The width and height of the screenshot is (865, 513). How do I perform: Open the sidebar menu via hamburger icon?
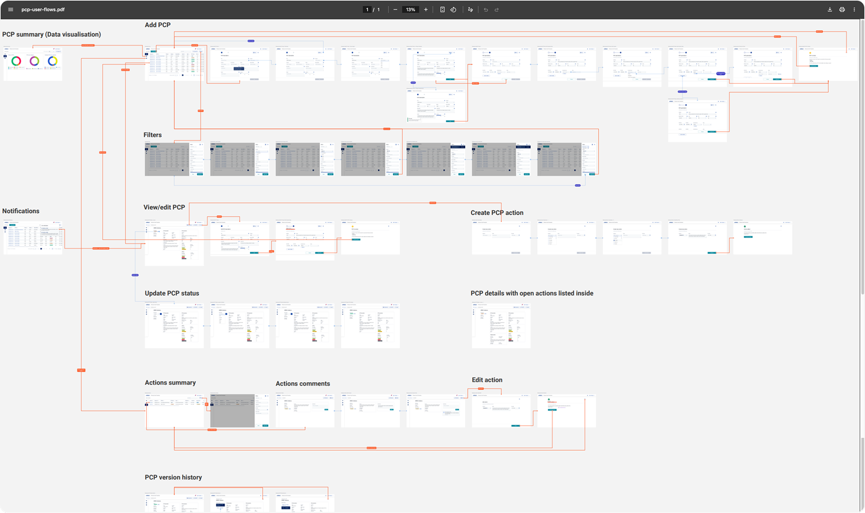[x=10, y=9]
